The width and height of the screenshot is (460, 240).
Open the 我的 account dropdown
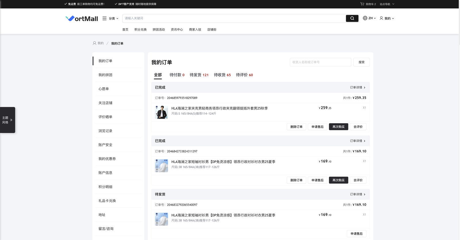(389, 18)
